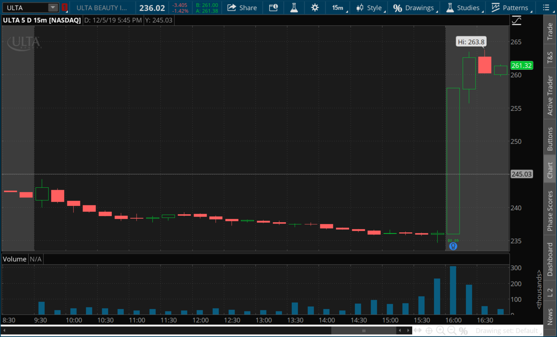Switch to the Chart side tab
Image resolution: width=557 pixels, height=337 pixels.
pos(550,170)
